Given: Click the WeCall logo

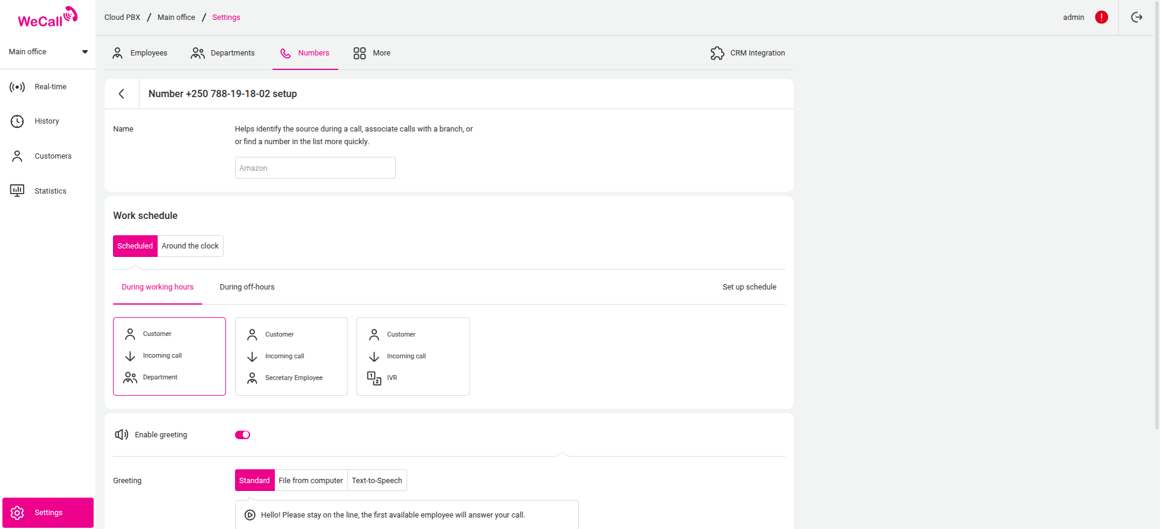Looking at the screenshot, I should (x=48, y=17).
